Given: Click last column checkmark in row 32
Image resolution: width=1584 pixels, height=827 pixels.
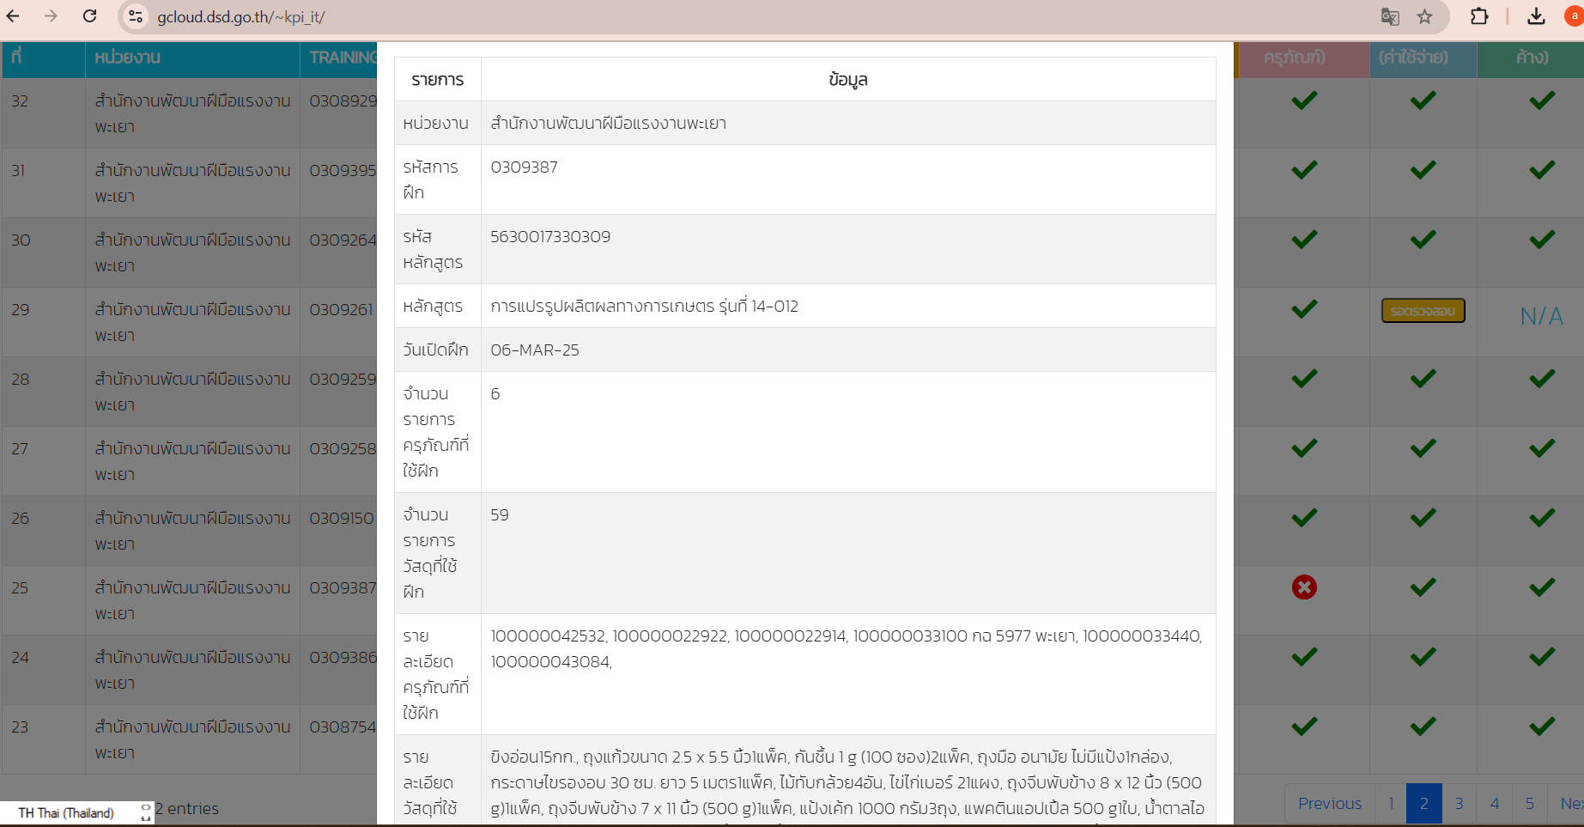Looking at the screenshot, I should (1542, 100).
